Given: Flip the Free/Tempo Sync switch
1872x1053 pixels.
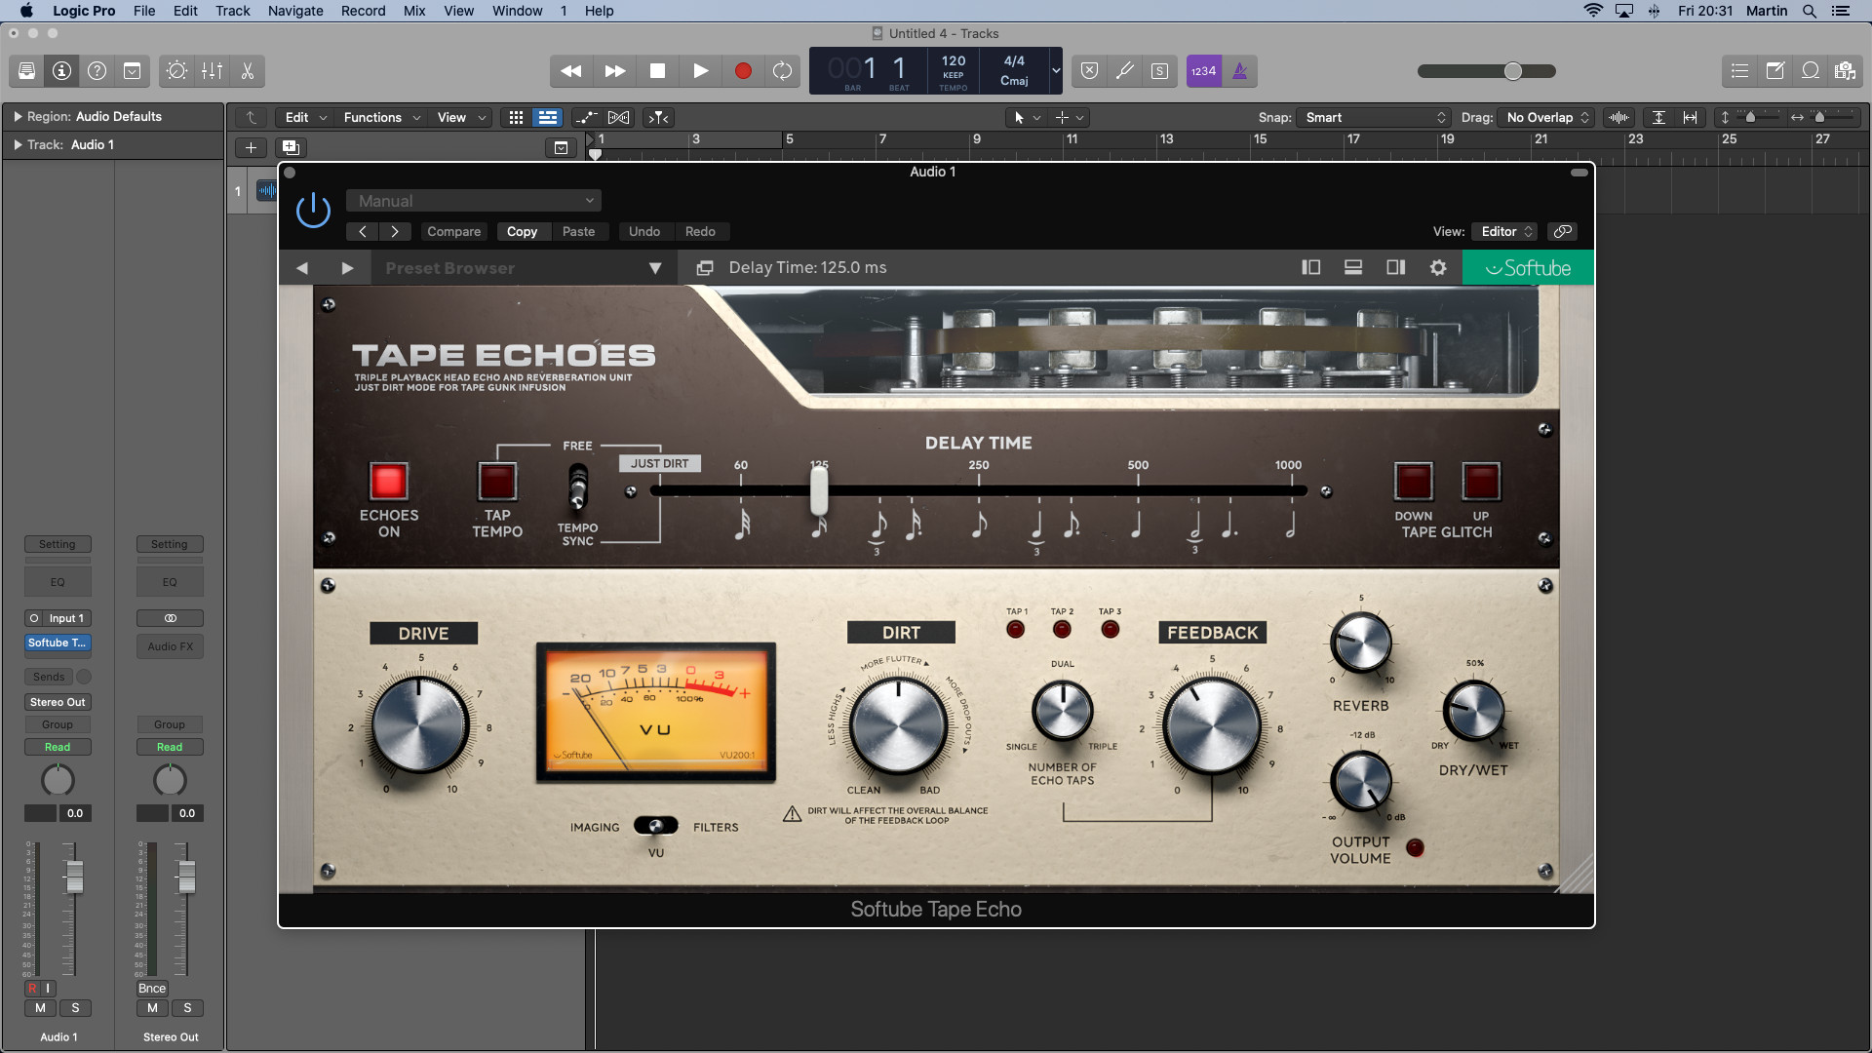Looking at the screenshot, I should click(x=578, y=487).
